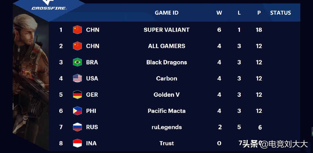Click the ruLegends team name
This screenshot has width=313, height=153.
pos(167,127)
